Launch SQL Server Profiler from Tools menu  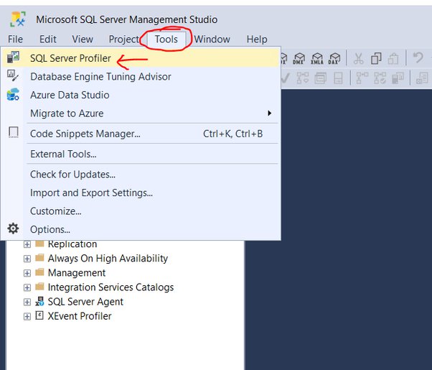(x=141, y=57)
